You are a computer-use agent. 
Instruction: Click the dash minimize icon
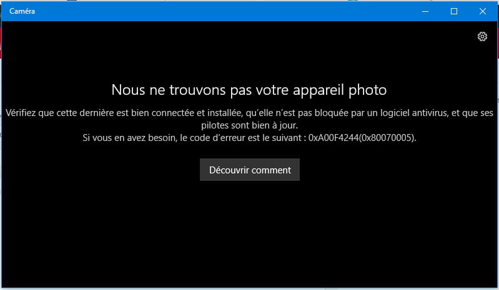[x=425, y=11]
